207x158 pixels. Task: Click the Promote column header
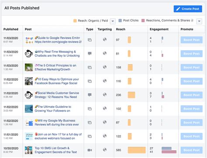point(187,29)
